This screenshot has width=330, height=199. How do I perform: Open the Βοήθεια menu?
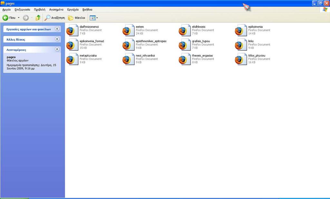[87, 10]
